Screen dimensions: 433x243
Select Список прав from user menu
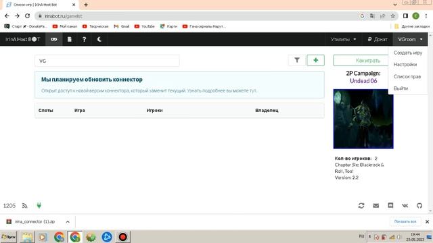pyautogui.click(x=407, y=76)
